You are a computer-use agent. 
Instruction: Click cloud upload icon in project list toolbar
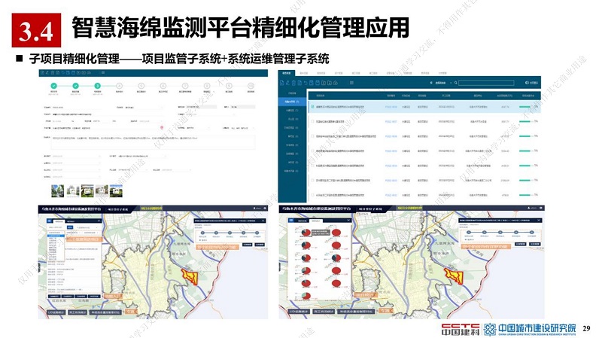(336, 83)
